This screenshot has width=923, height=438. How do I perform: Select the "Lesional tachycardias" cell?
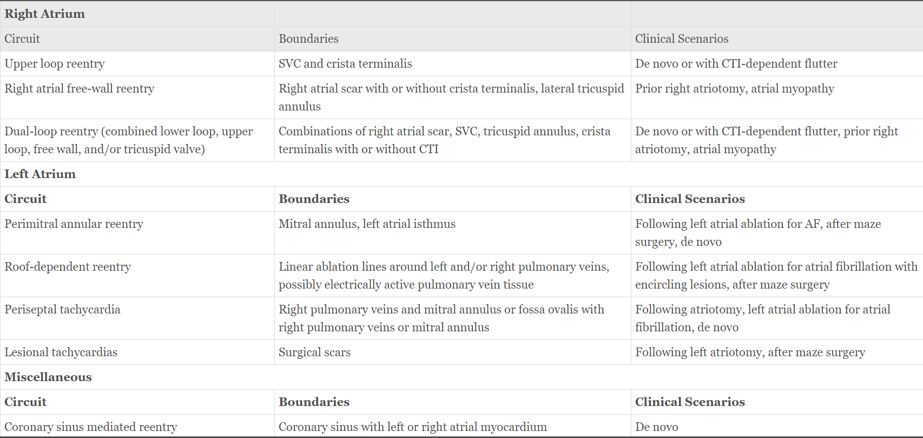click(61, 352)
